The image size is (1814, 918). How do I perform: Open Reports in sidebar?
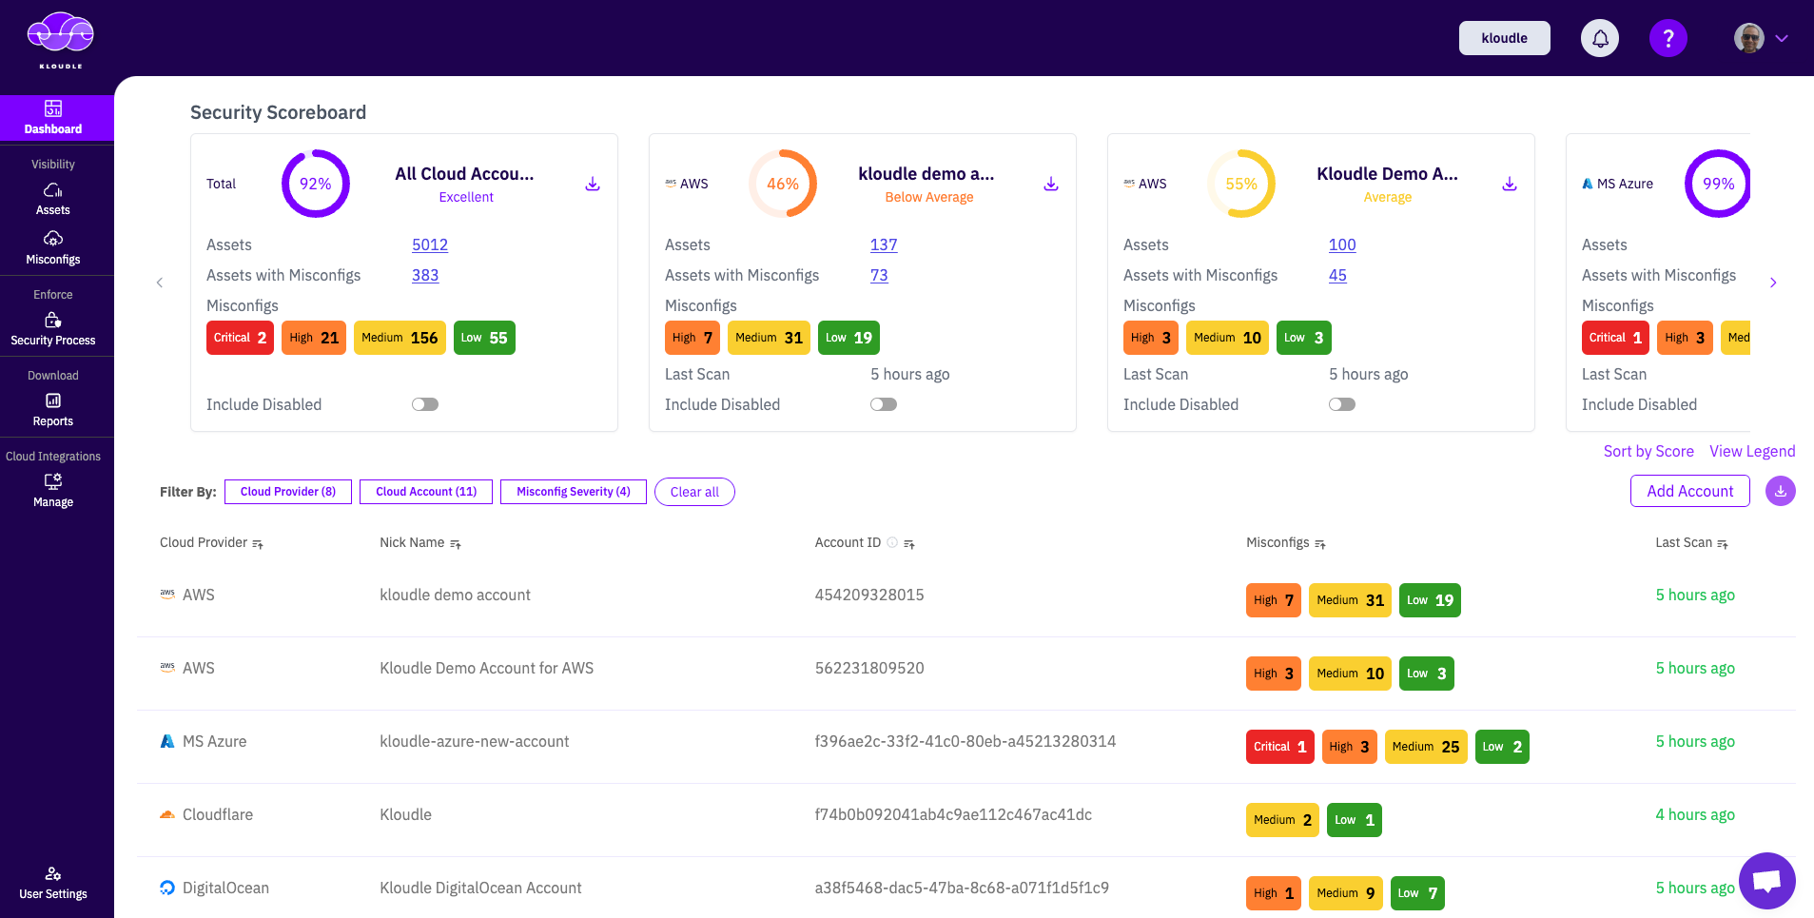(x=53, y=410)
